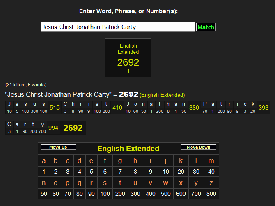Image resolution: width=275 pixels, height=206 pixels.
Task: Click letter 'w' in the cipher chart
Action: pos(165,182)
